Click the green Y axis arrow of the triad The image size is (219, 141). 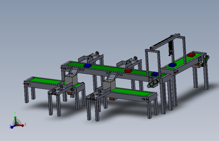click(x=15, y=120)
